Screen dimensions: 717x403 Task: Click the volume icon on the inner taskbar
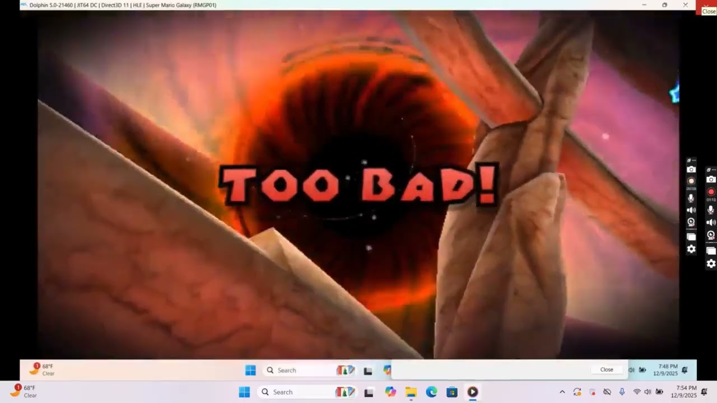click(x=631, y=370)
